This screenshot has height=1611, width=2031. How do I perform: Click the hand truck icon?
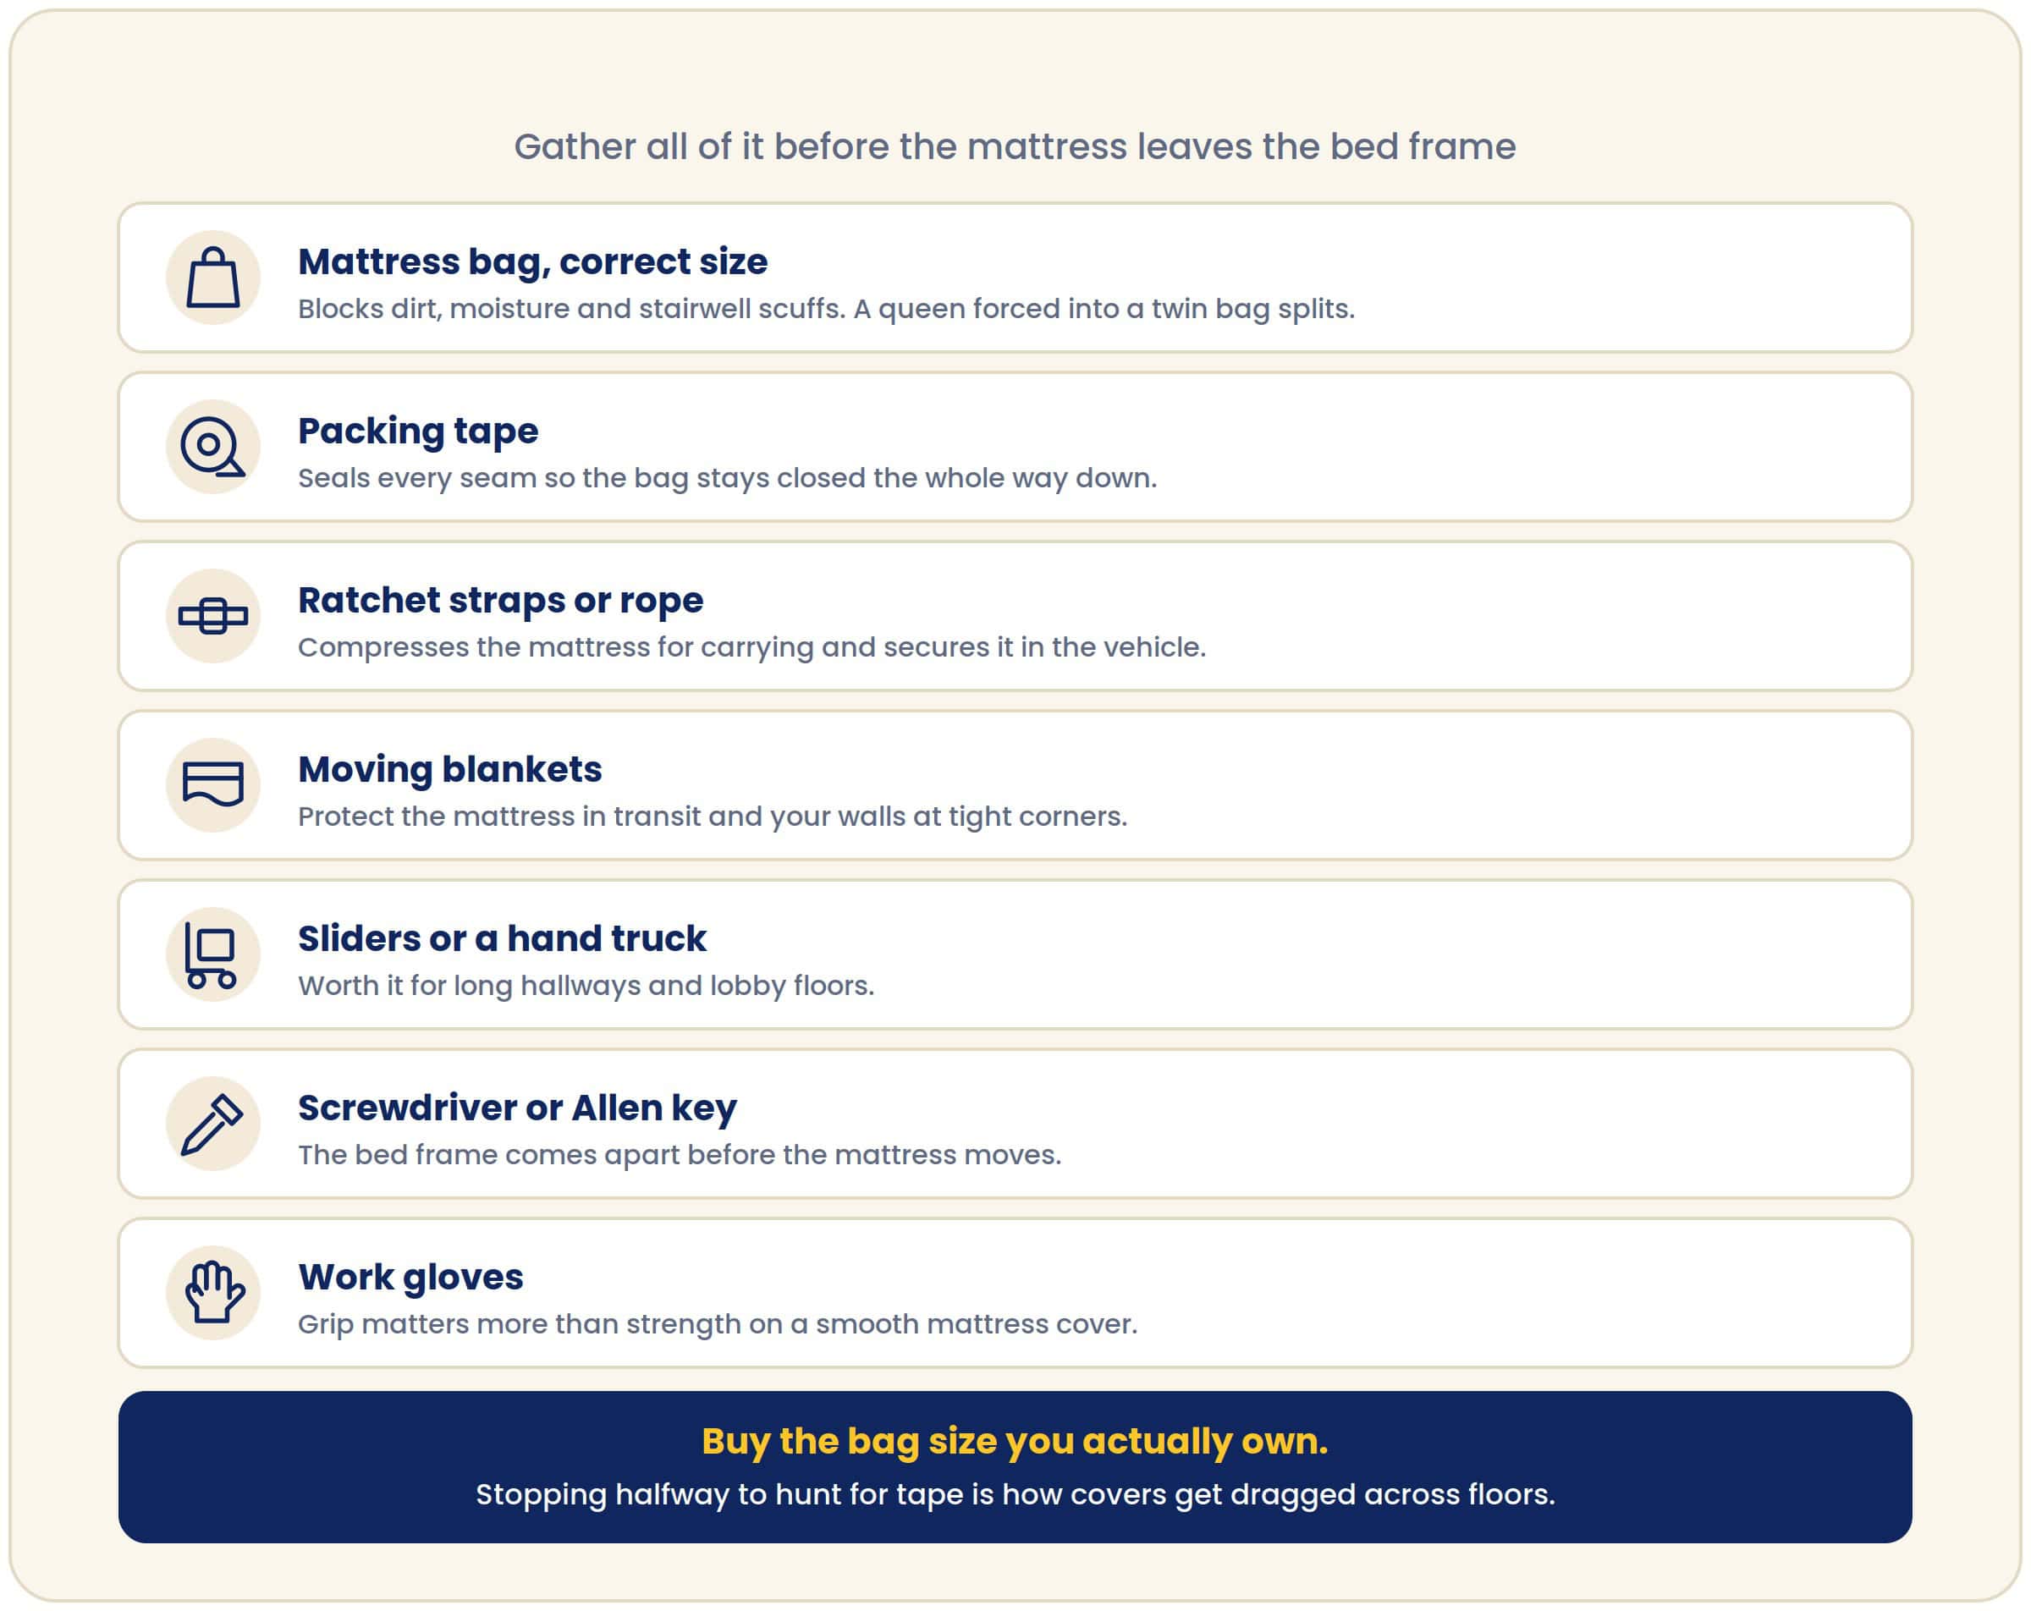[x=211, y=954]
